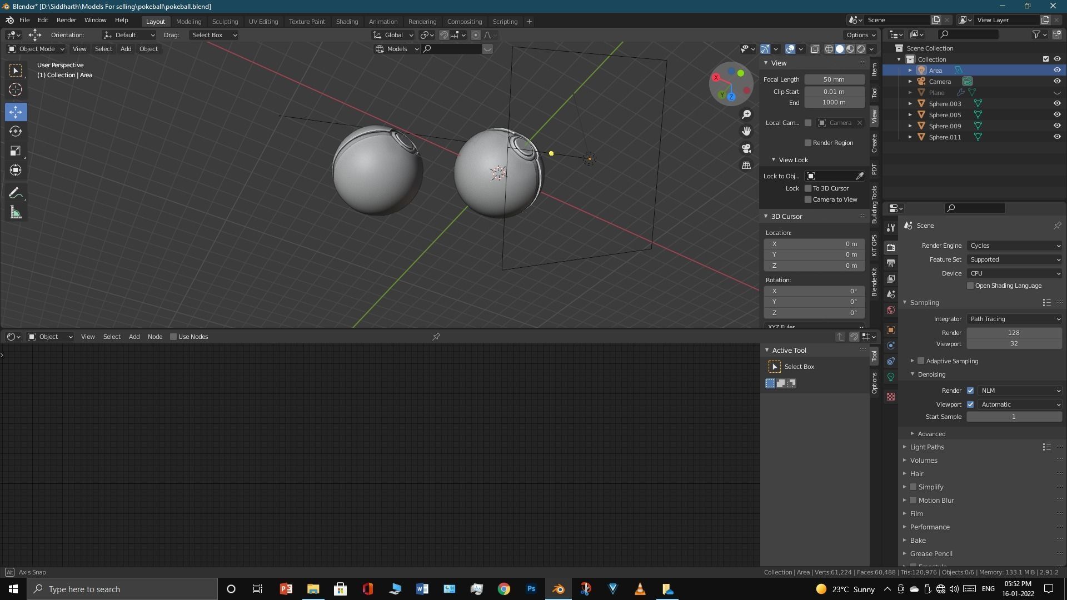Click the Start Sample field

tap(1014, 417)
